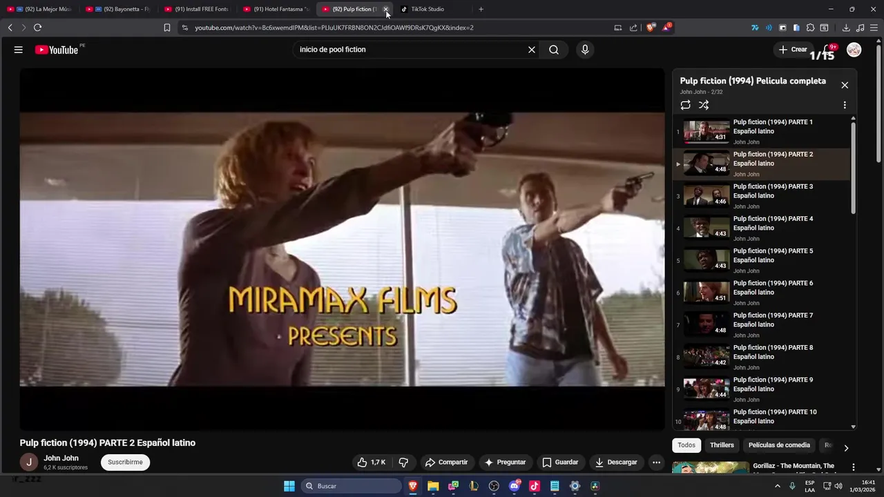Open PARTE 8 Español latino playlist entry
The image size is (884, 497).
pos(762,358)
